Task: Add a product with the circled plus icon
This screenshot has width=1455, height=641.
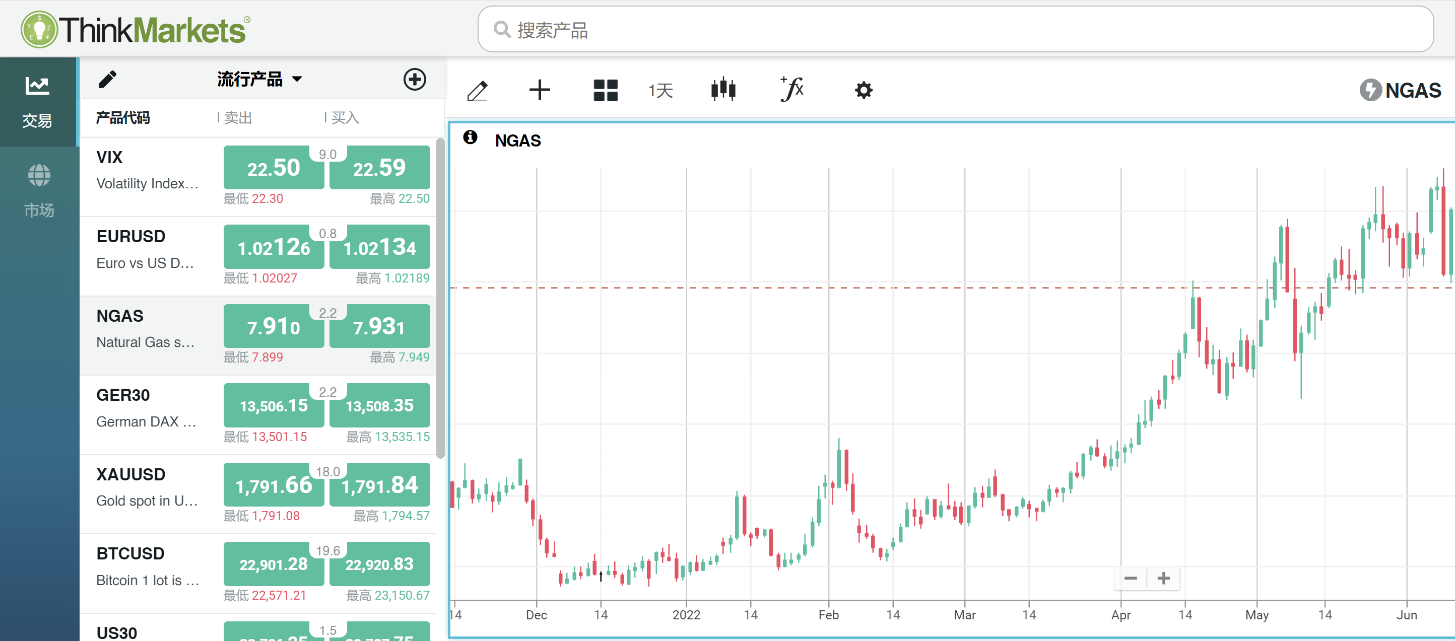Action: [x=415, y=79]
